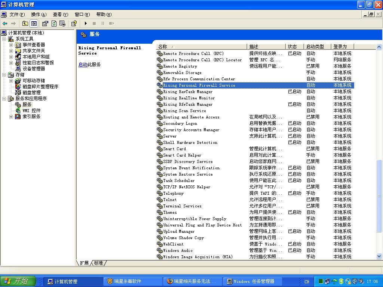383x287 pixels.
Task: Open the 查看(V) menu
Action: (x=60, y=15)
